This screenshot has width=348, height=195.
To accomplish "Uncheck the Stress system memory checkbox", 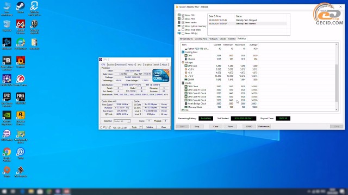I will pyautogui.click(x=183, y=26).
